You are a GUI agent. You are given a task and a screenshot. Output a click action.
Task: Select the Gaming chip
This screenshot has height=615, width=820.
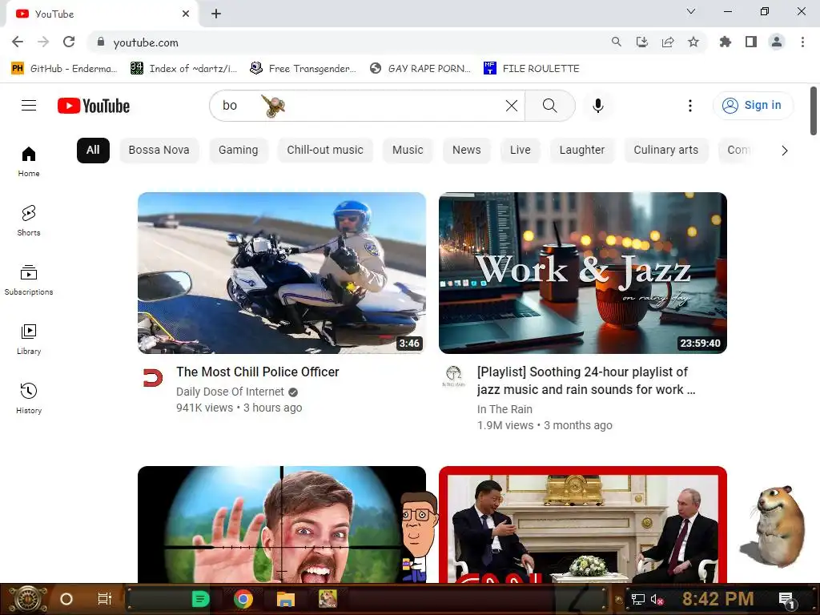coord(238,150)
